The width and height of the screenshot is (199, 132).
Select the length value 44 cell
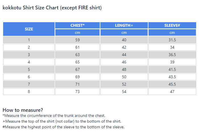point(124,55)
